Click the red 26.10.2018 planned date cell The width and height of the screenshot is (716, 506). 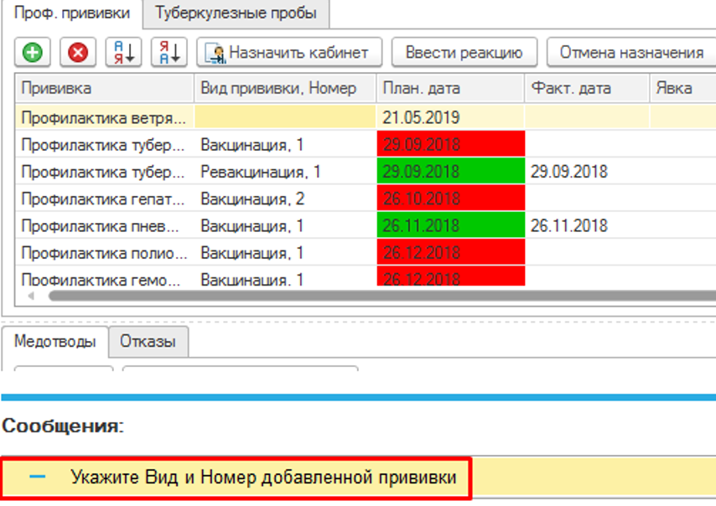pyautogui.click(x=450, y=199)
